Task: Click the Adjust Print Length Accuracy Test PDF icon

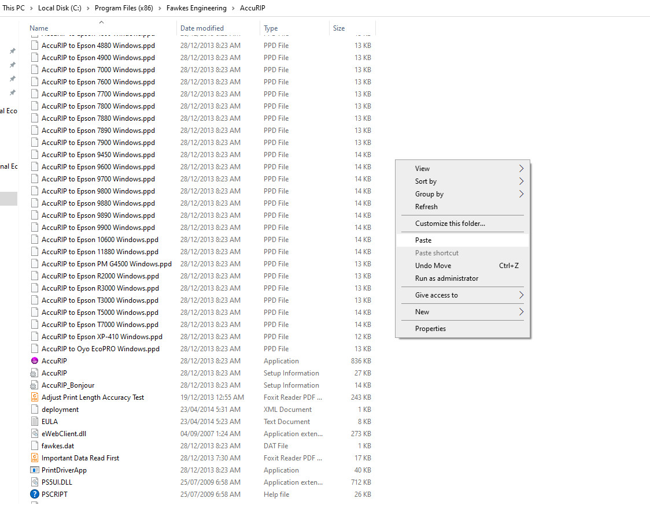Action: (35, 397)
